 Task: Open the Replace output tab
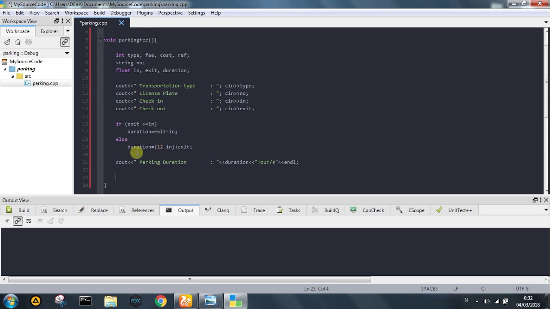pos(94,210)
